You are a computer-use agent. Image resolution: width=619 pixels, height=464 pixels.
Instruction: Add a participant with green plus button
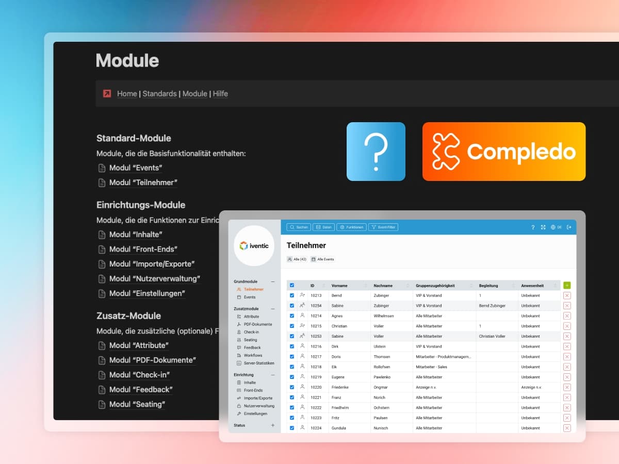(567, 285)
